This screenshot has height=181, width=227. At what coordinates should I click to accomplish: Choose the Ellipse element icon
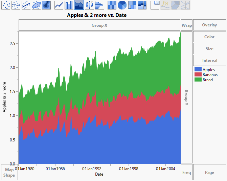[37, 5]
